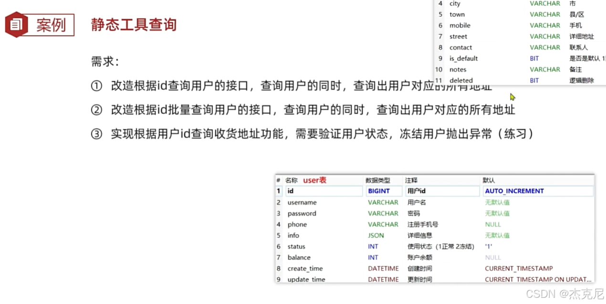Click the red hexagon document icon beside 案例
Viewport: 606px width, 304px height.
[x=16, y=25]
